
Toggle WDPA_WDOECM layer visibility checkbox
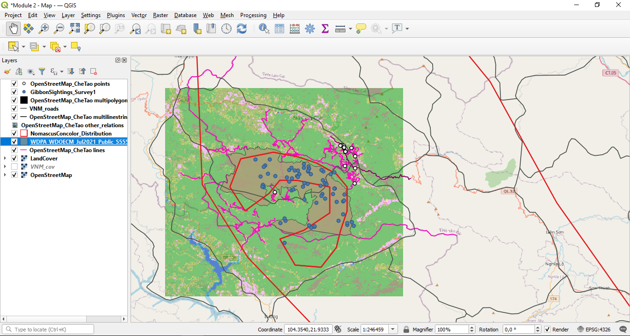14,142
